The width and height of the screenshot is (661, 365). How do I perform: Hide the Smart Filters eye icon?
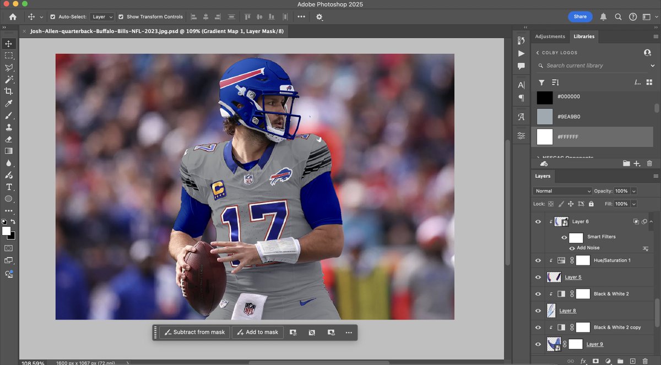tap(564, 237)
